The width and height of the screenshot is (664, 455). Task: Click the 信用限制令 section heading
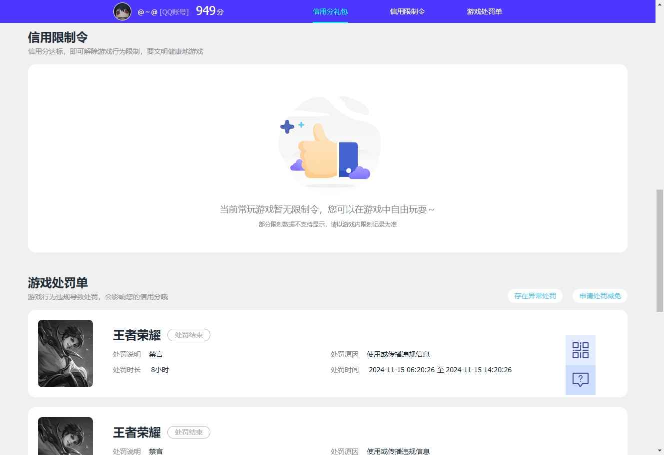click(58, 37)
